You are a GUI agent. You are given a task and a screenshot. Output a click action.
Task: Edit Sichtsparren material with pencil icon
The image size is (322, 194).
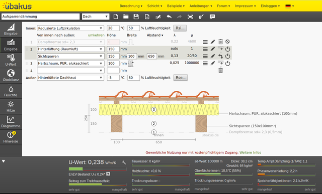[213, 56]
